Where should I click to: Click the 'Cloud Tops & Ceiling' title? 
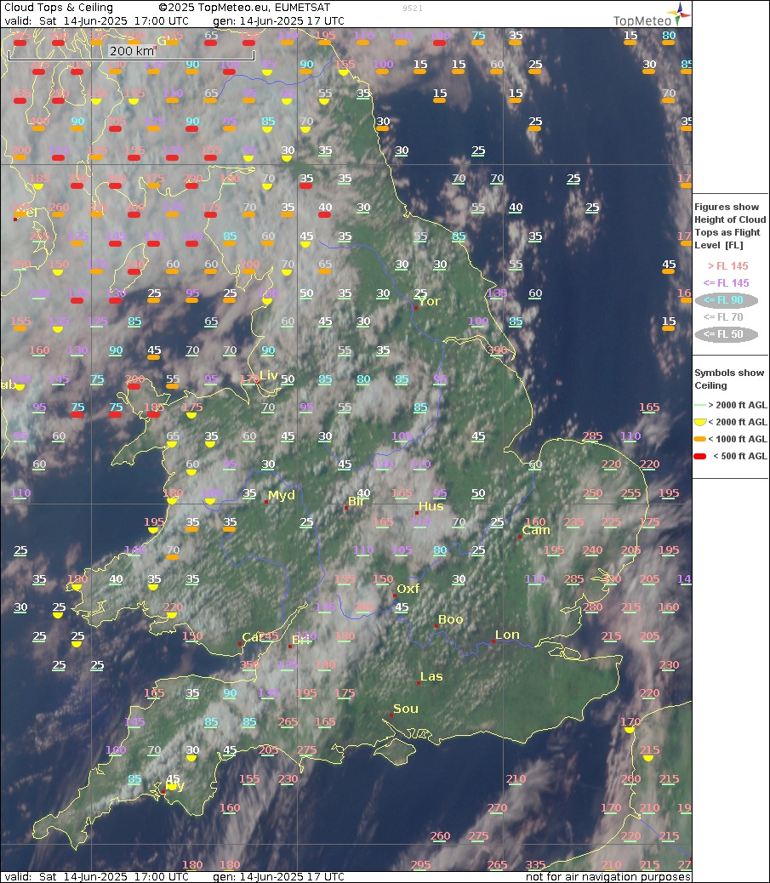pos(59,8)
